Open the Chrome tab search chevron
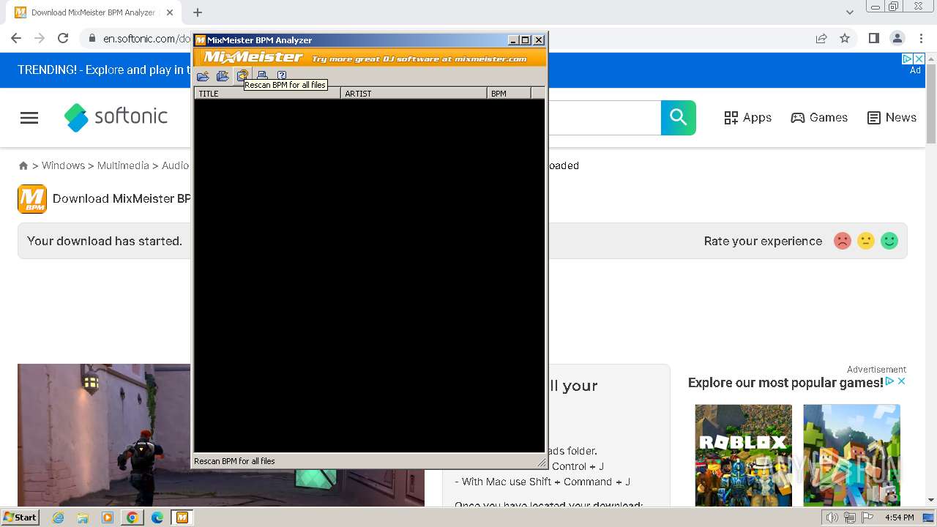The width and height of the screenshot is (937, 527). coord(849,12)
